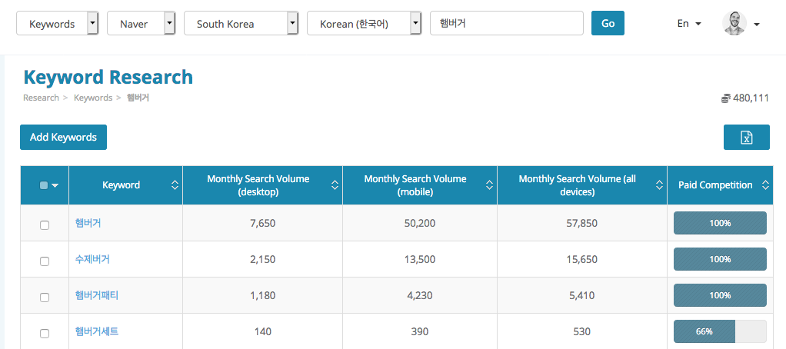786x349 pixels.
Task: Open the Korean (한국어) language dropdown
Action: click(364, 24)
